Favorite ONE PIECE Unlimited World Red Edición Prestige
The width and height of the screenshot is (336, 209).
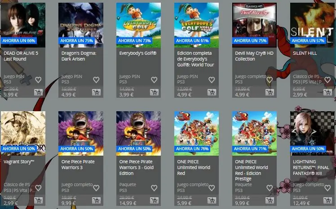pos(270,188)
